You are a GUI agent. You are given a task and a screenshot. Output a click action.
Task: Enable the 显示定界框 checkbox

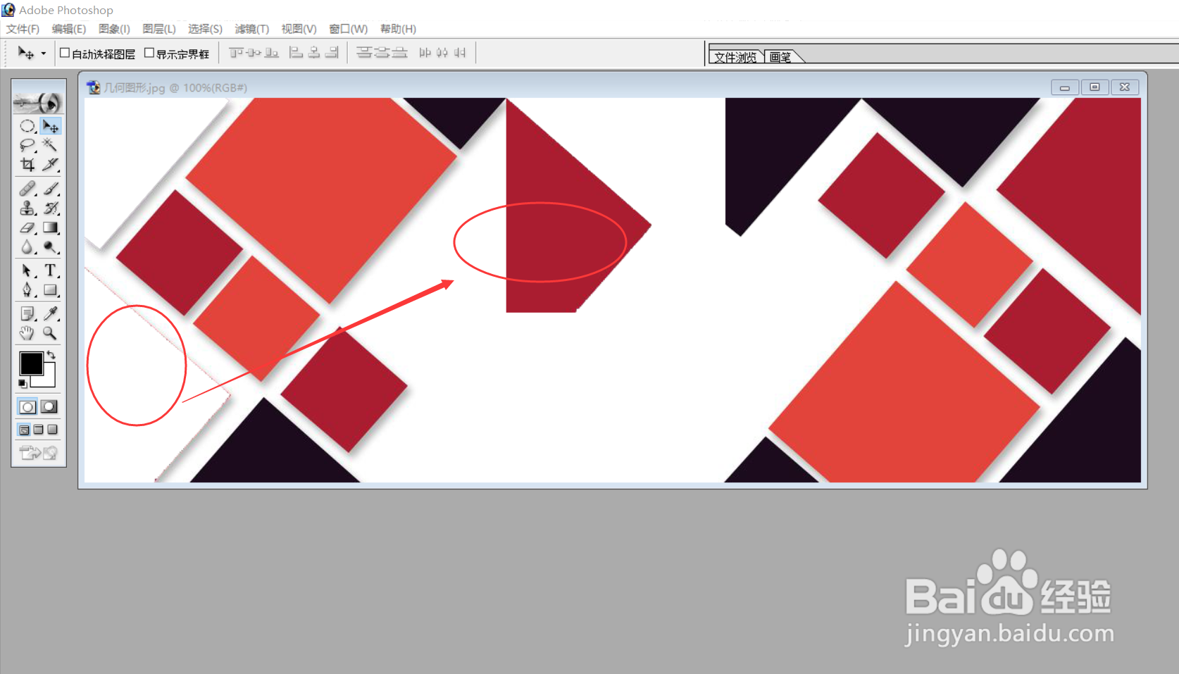[x=149, y=53]
